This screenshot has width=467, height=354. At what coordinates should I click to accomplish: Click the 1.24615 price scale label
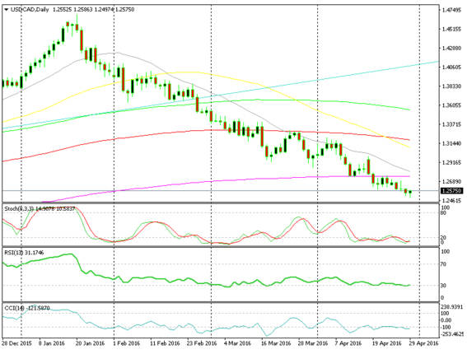coord(451,201)
